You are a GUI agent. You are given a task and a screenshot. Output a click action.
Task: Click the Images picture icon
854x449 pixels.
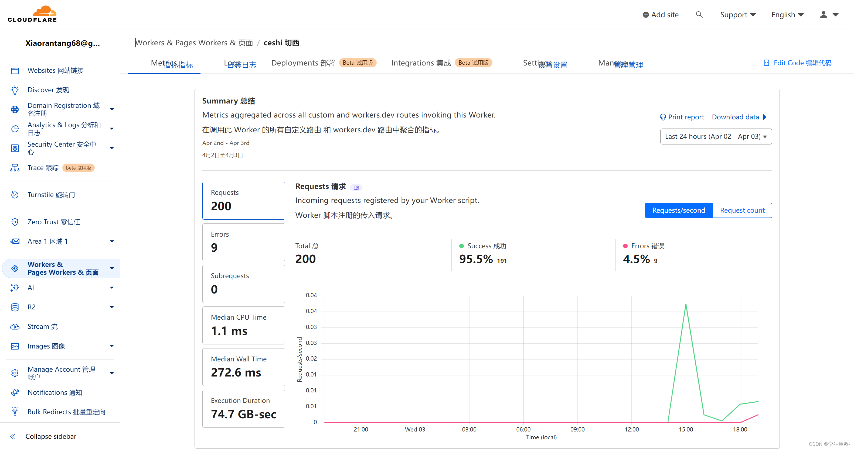tap(15, 346)
